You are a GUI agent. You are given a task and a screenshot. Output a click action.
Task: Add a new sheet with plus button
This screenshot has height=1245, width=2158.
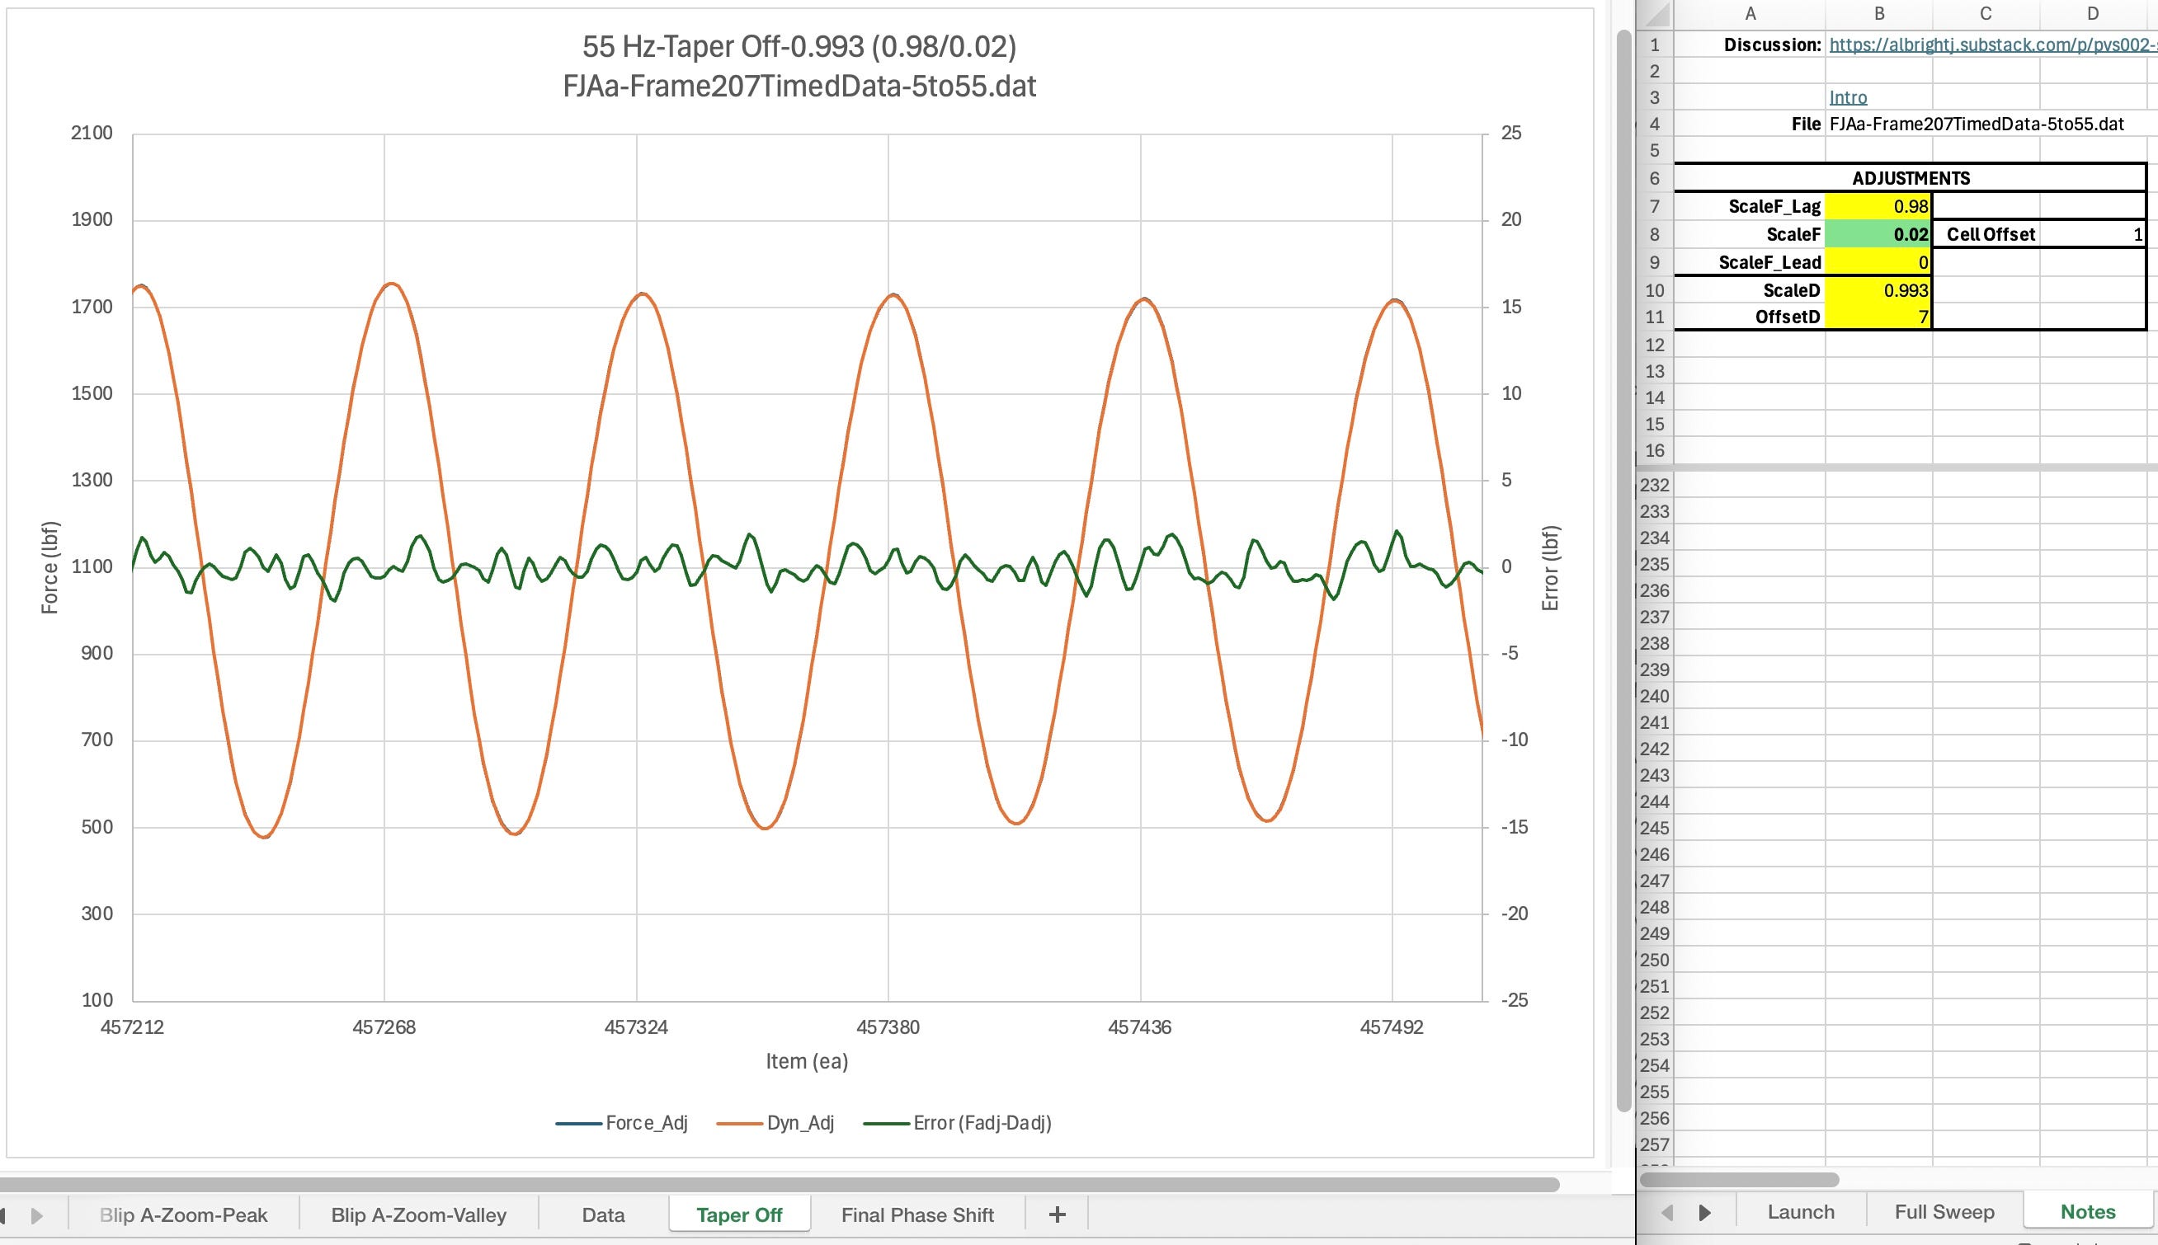coord(1058,1214)
